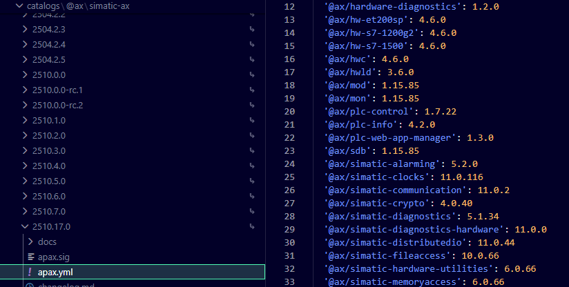
Task: Click '@ax/hw-et200sp' key in editor
Action: [366, 19]
